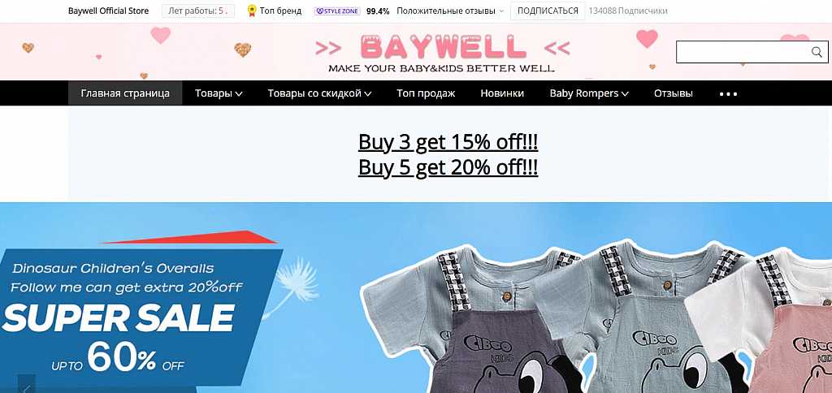Click the Top brand medal icon
The height and width of the screenshot is (393, 832).
click(x=252, y=11)
